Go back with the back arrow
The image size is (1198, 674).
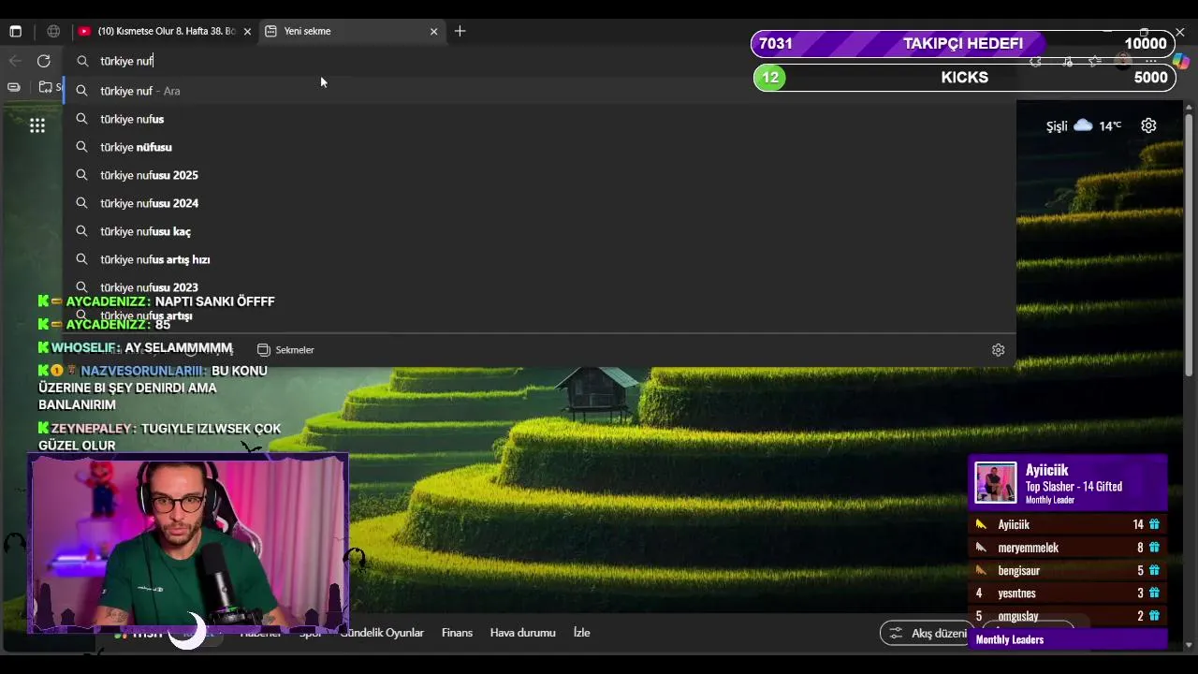pyautogui.click(x=15, y=61)
